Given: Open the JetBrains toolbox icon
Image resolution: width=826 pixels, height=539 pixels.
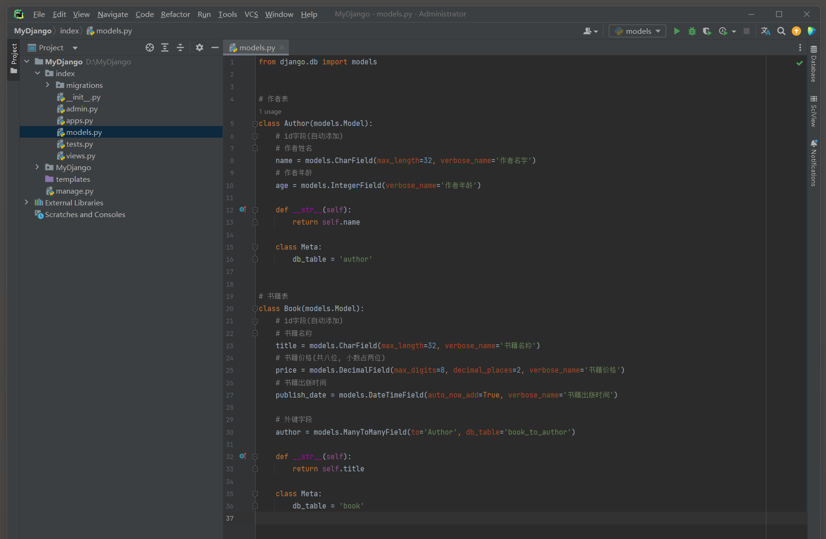Looking at the screenshot, I should [x=811, y=31].
